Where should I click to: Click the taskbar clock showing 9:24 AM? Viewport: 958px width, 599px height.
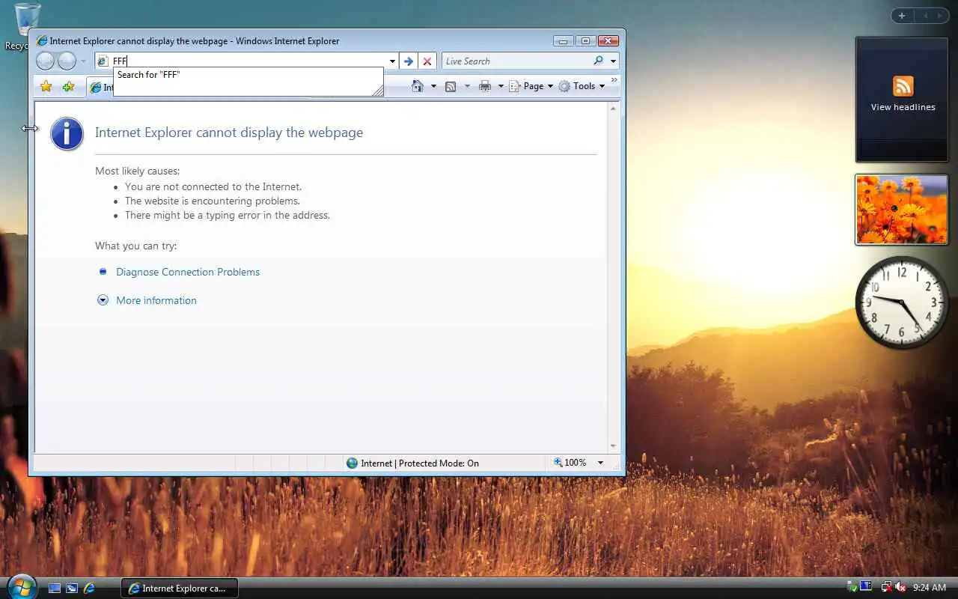(x=930, y=588)
